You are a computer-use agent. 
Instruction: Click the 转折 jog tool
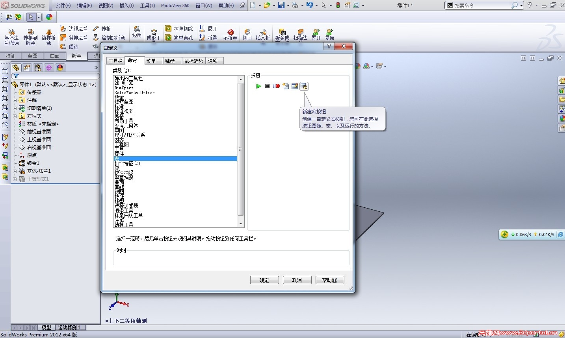pyautogui.click(x=102, y=29)
